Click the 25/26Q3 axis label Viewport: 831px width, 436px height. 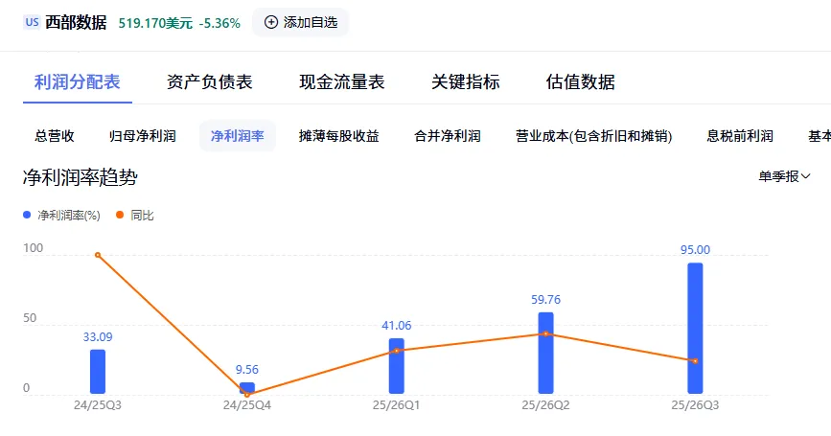point(695,405)
